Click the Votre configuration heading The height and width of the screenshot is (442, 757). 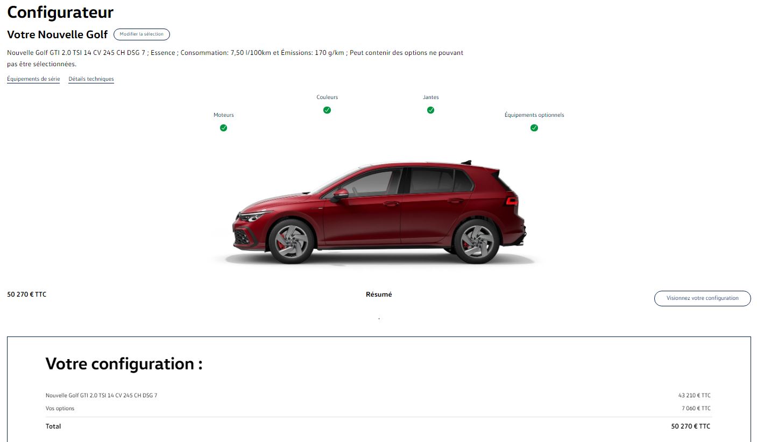click(124, 364)
